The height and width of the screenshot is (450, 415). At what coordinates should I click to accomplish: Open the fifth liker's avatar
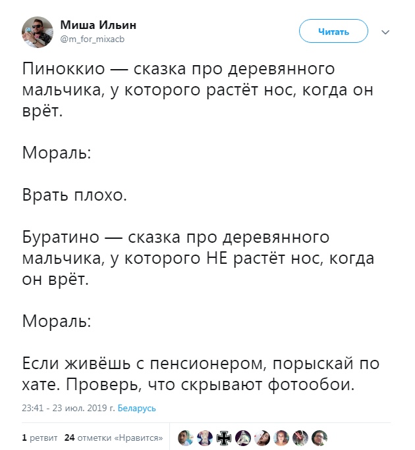(262, 438)
